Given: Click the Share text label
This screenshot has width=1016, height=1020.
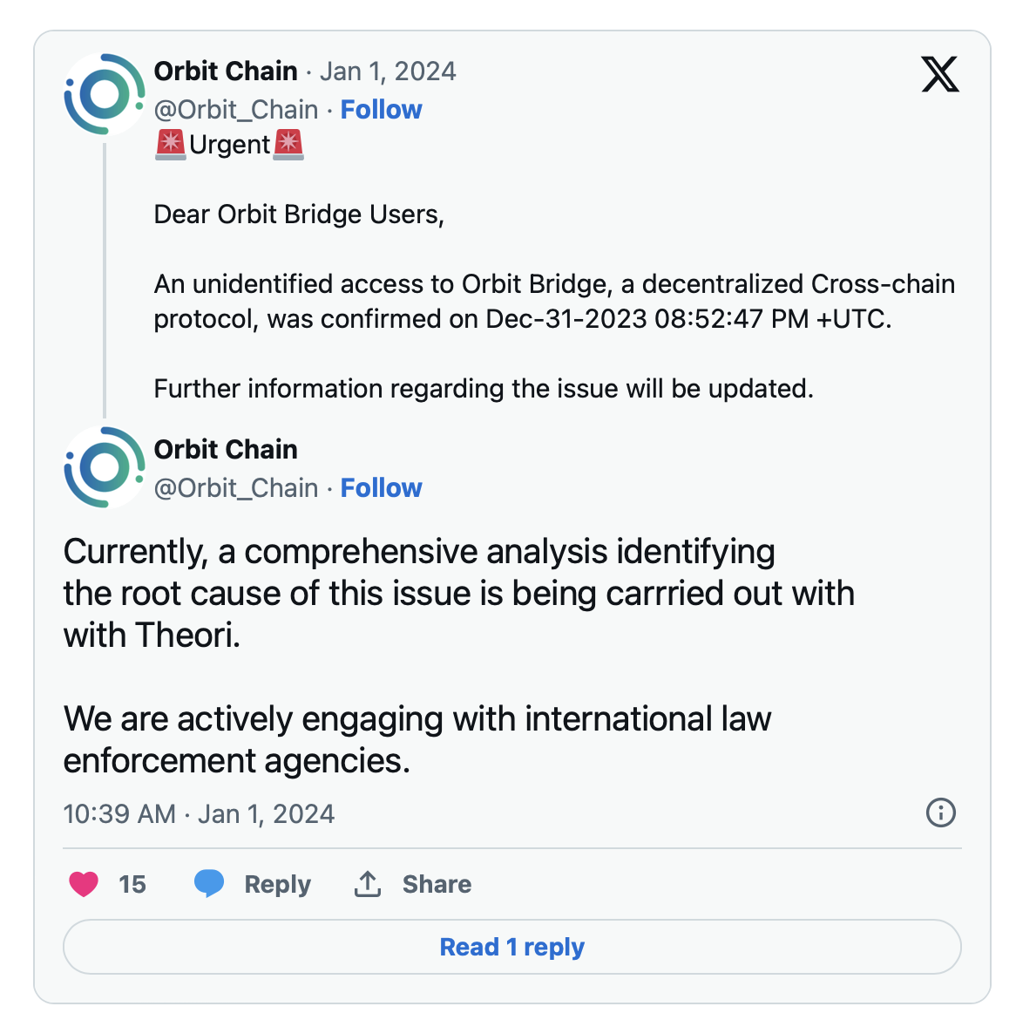Looking at the screenshot, I should point(437,884).
